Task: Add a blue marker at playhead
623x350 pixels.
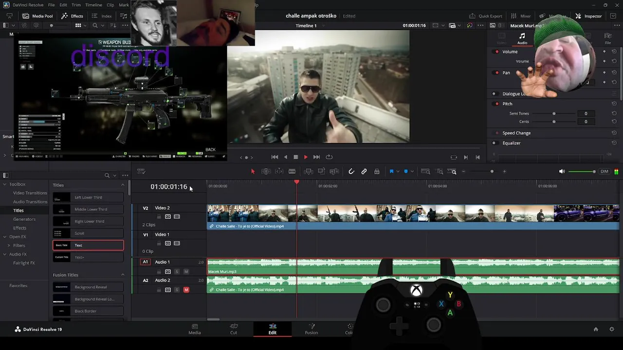Action: pyautogui.click(x=406, y=171)
